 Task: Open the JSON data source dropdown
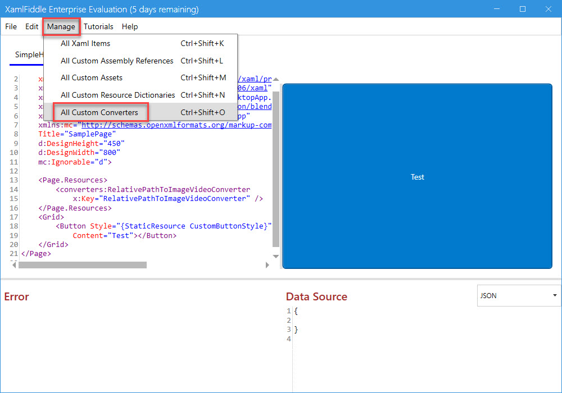click(519, 295)
